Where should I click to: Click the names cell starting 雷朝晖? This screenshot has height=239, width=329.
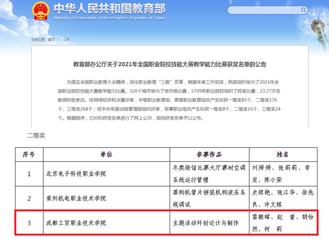(x=283, y=223)
